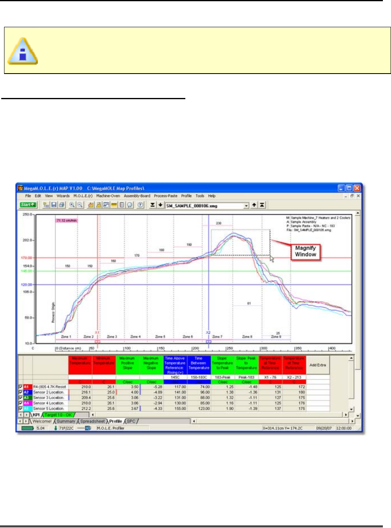
Task: Click the Time Above Temperature Reference header
Action: pyautogui.click(x=175, y=365)
